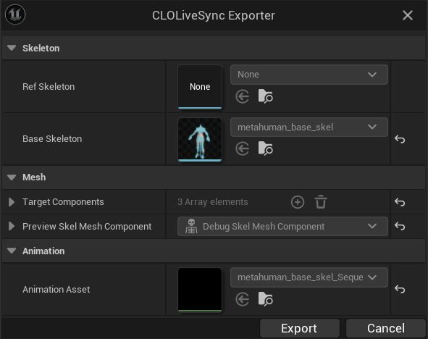Use selected asset for Ref Skeleton
Image resolution: width=428 pixels, height=339 pixels.
(x=243, y=96)
